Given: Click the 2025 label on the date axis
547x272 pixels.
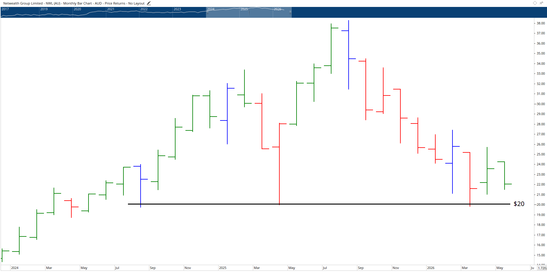Looking at the screenshot, I should pyautogui.click(x=223, y=268).
